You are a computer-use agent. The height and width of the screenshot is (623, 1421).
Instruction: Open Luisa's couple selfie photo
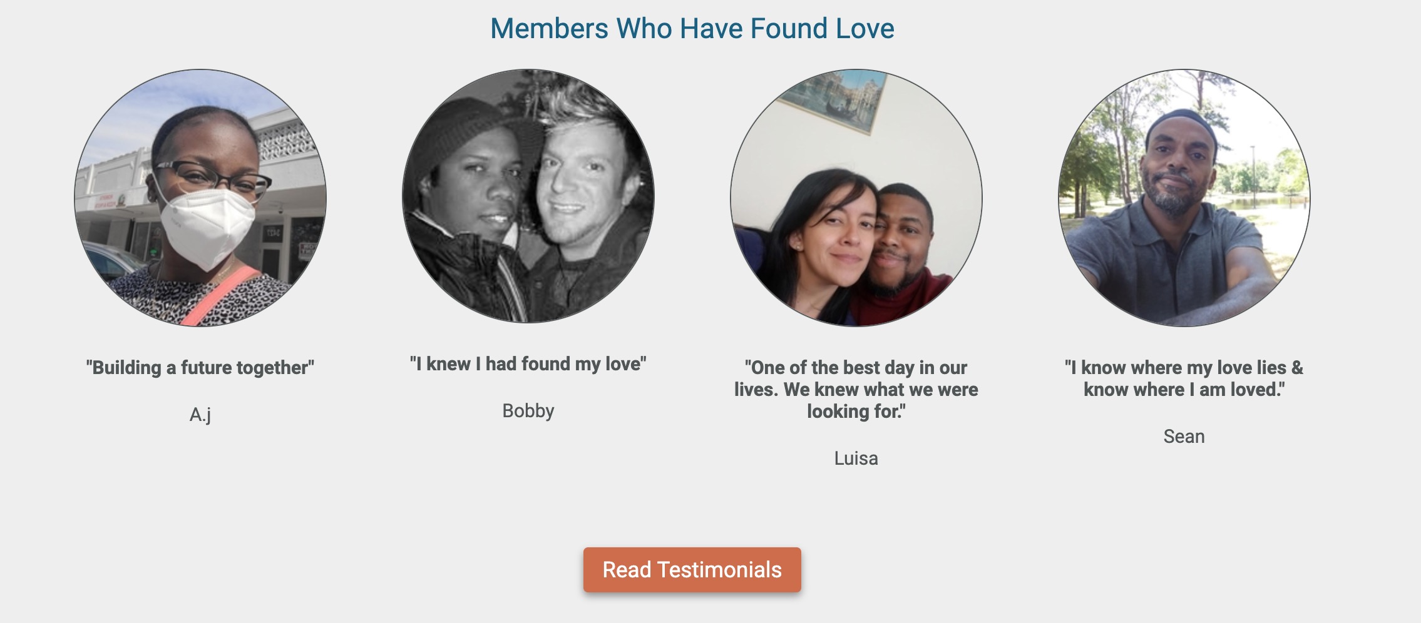856,198
